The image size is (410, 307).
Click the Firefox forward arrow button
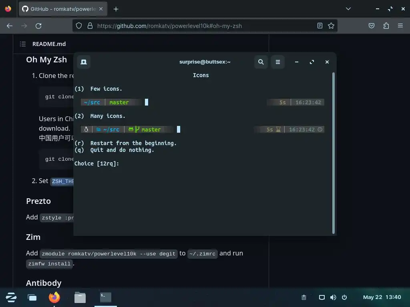coord(24,26)
